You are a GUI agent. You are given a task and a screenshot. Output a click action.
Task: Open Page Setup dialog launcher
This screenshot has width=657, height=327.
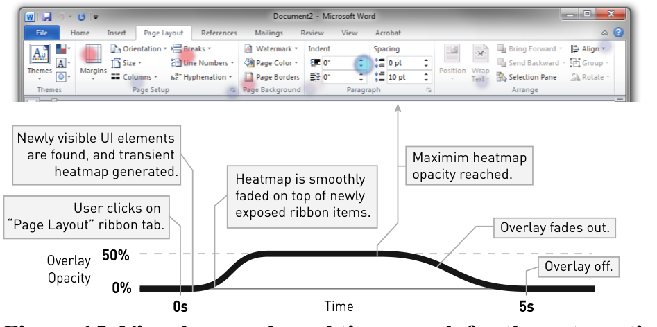(x=232, y=90)
